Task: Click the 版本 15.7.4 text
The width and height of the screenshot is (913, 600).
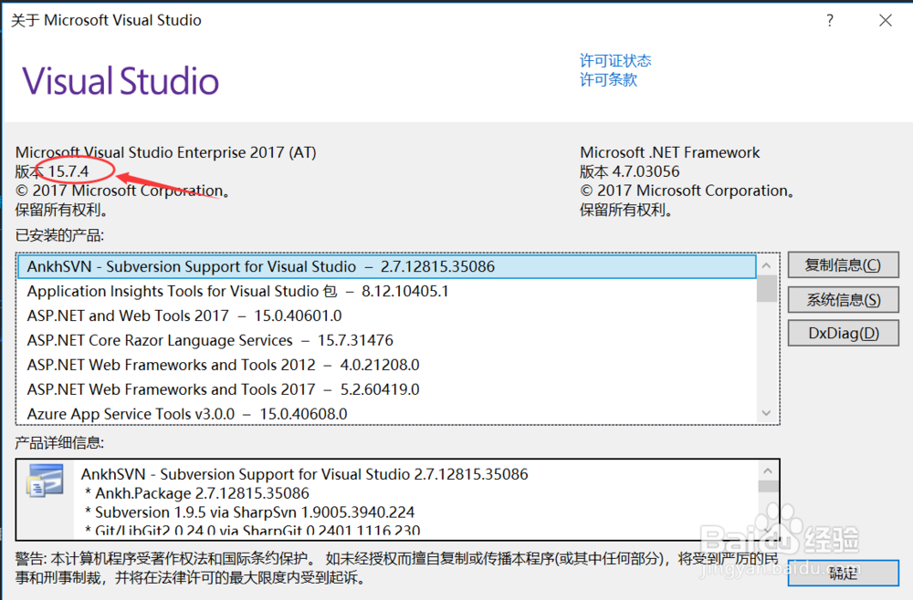Action: coord(52,171)
